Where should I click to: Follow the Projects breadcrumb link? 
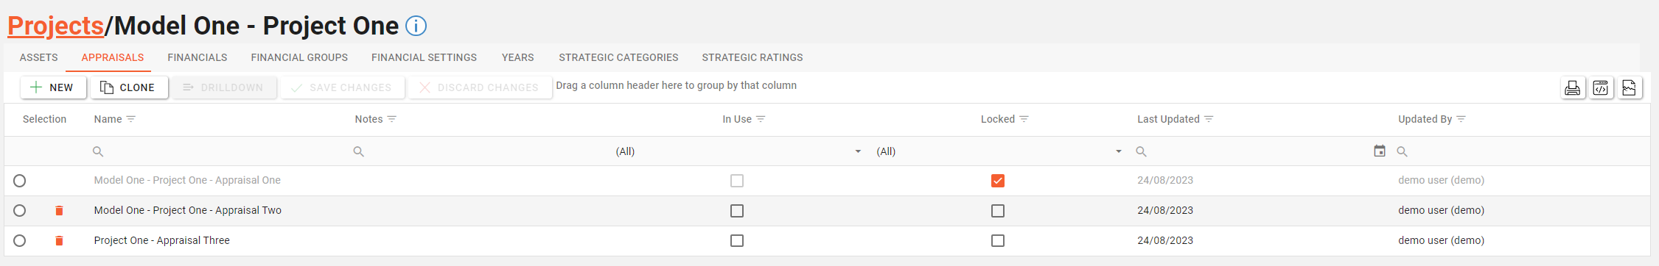point(55,26)
